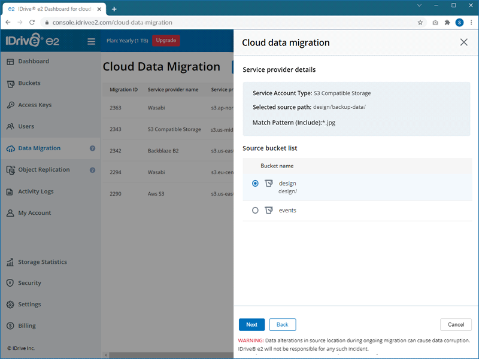Click the Next button

pyautogui.click(x=251, y=325)
